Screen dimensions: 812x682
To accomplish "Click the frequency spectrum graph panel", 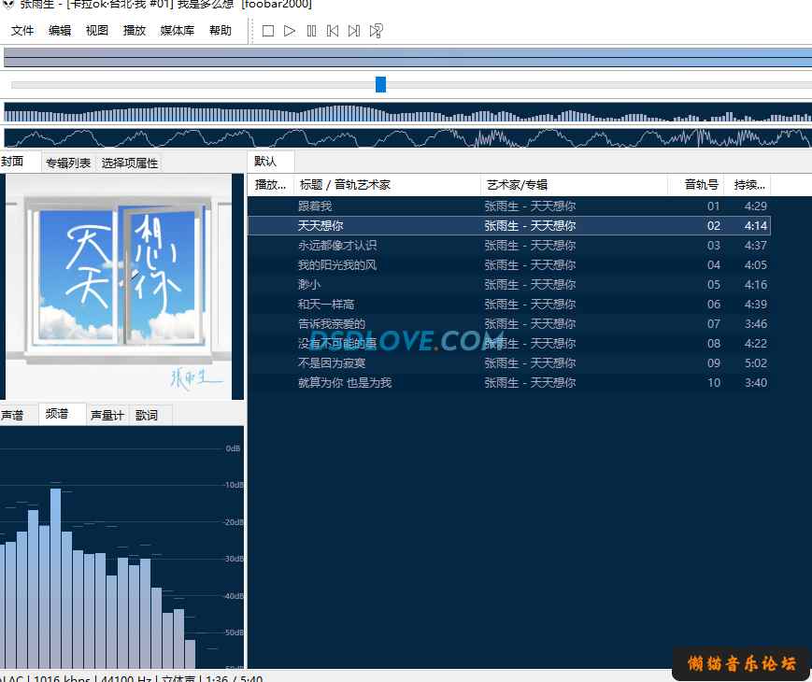I will pos(121,547).
